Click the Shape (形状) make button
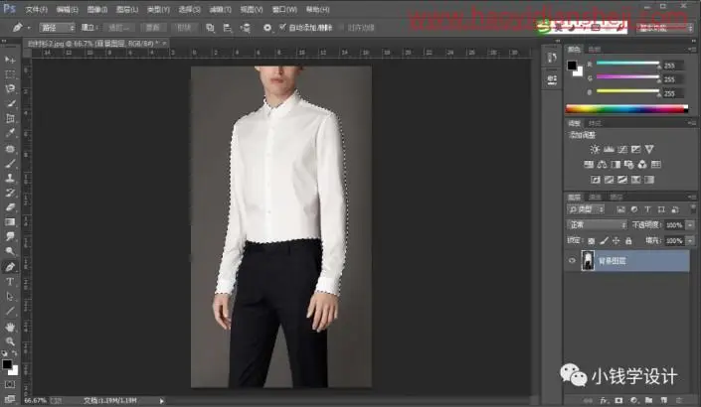Image resolution: width=701 pixels, height=407 pixels. [x=184, y=28]
